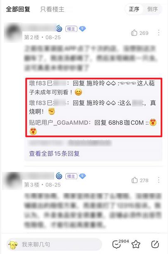The height and width of the screenshot is (254, 168).
Task: Tap the 楼主 tag on 3rd floor
Action: click(x=71, y=176)
